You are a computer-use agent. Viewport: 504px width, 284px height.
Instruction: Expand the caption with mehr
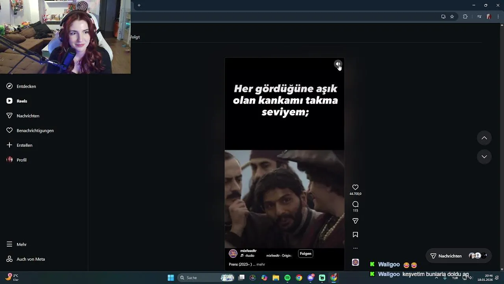(261, 264)
